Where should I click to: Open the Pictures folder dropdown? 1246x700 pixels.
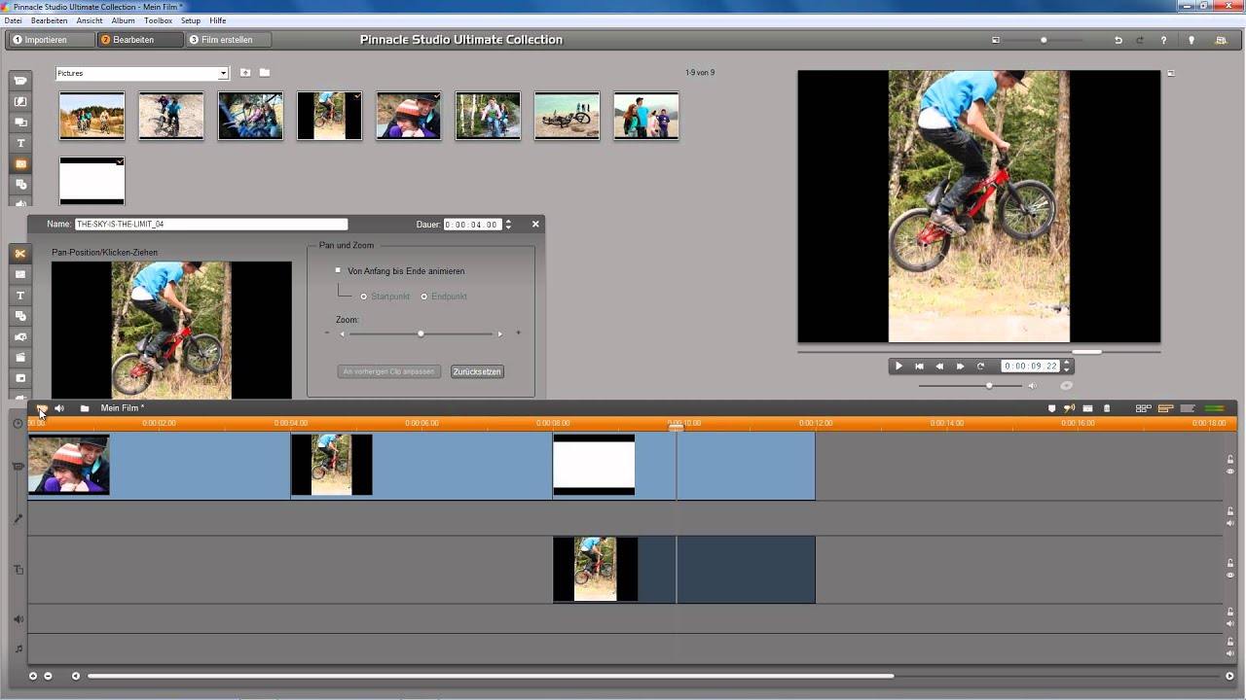(223, 74)
